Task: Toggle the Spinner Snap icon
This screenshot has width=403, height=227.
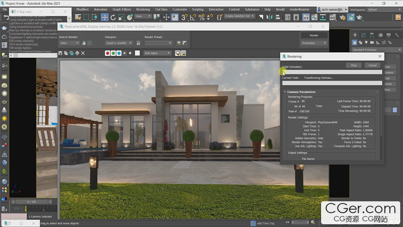Action: [x=210, y=17]
